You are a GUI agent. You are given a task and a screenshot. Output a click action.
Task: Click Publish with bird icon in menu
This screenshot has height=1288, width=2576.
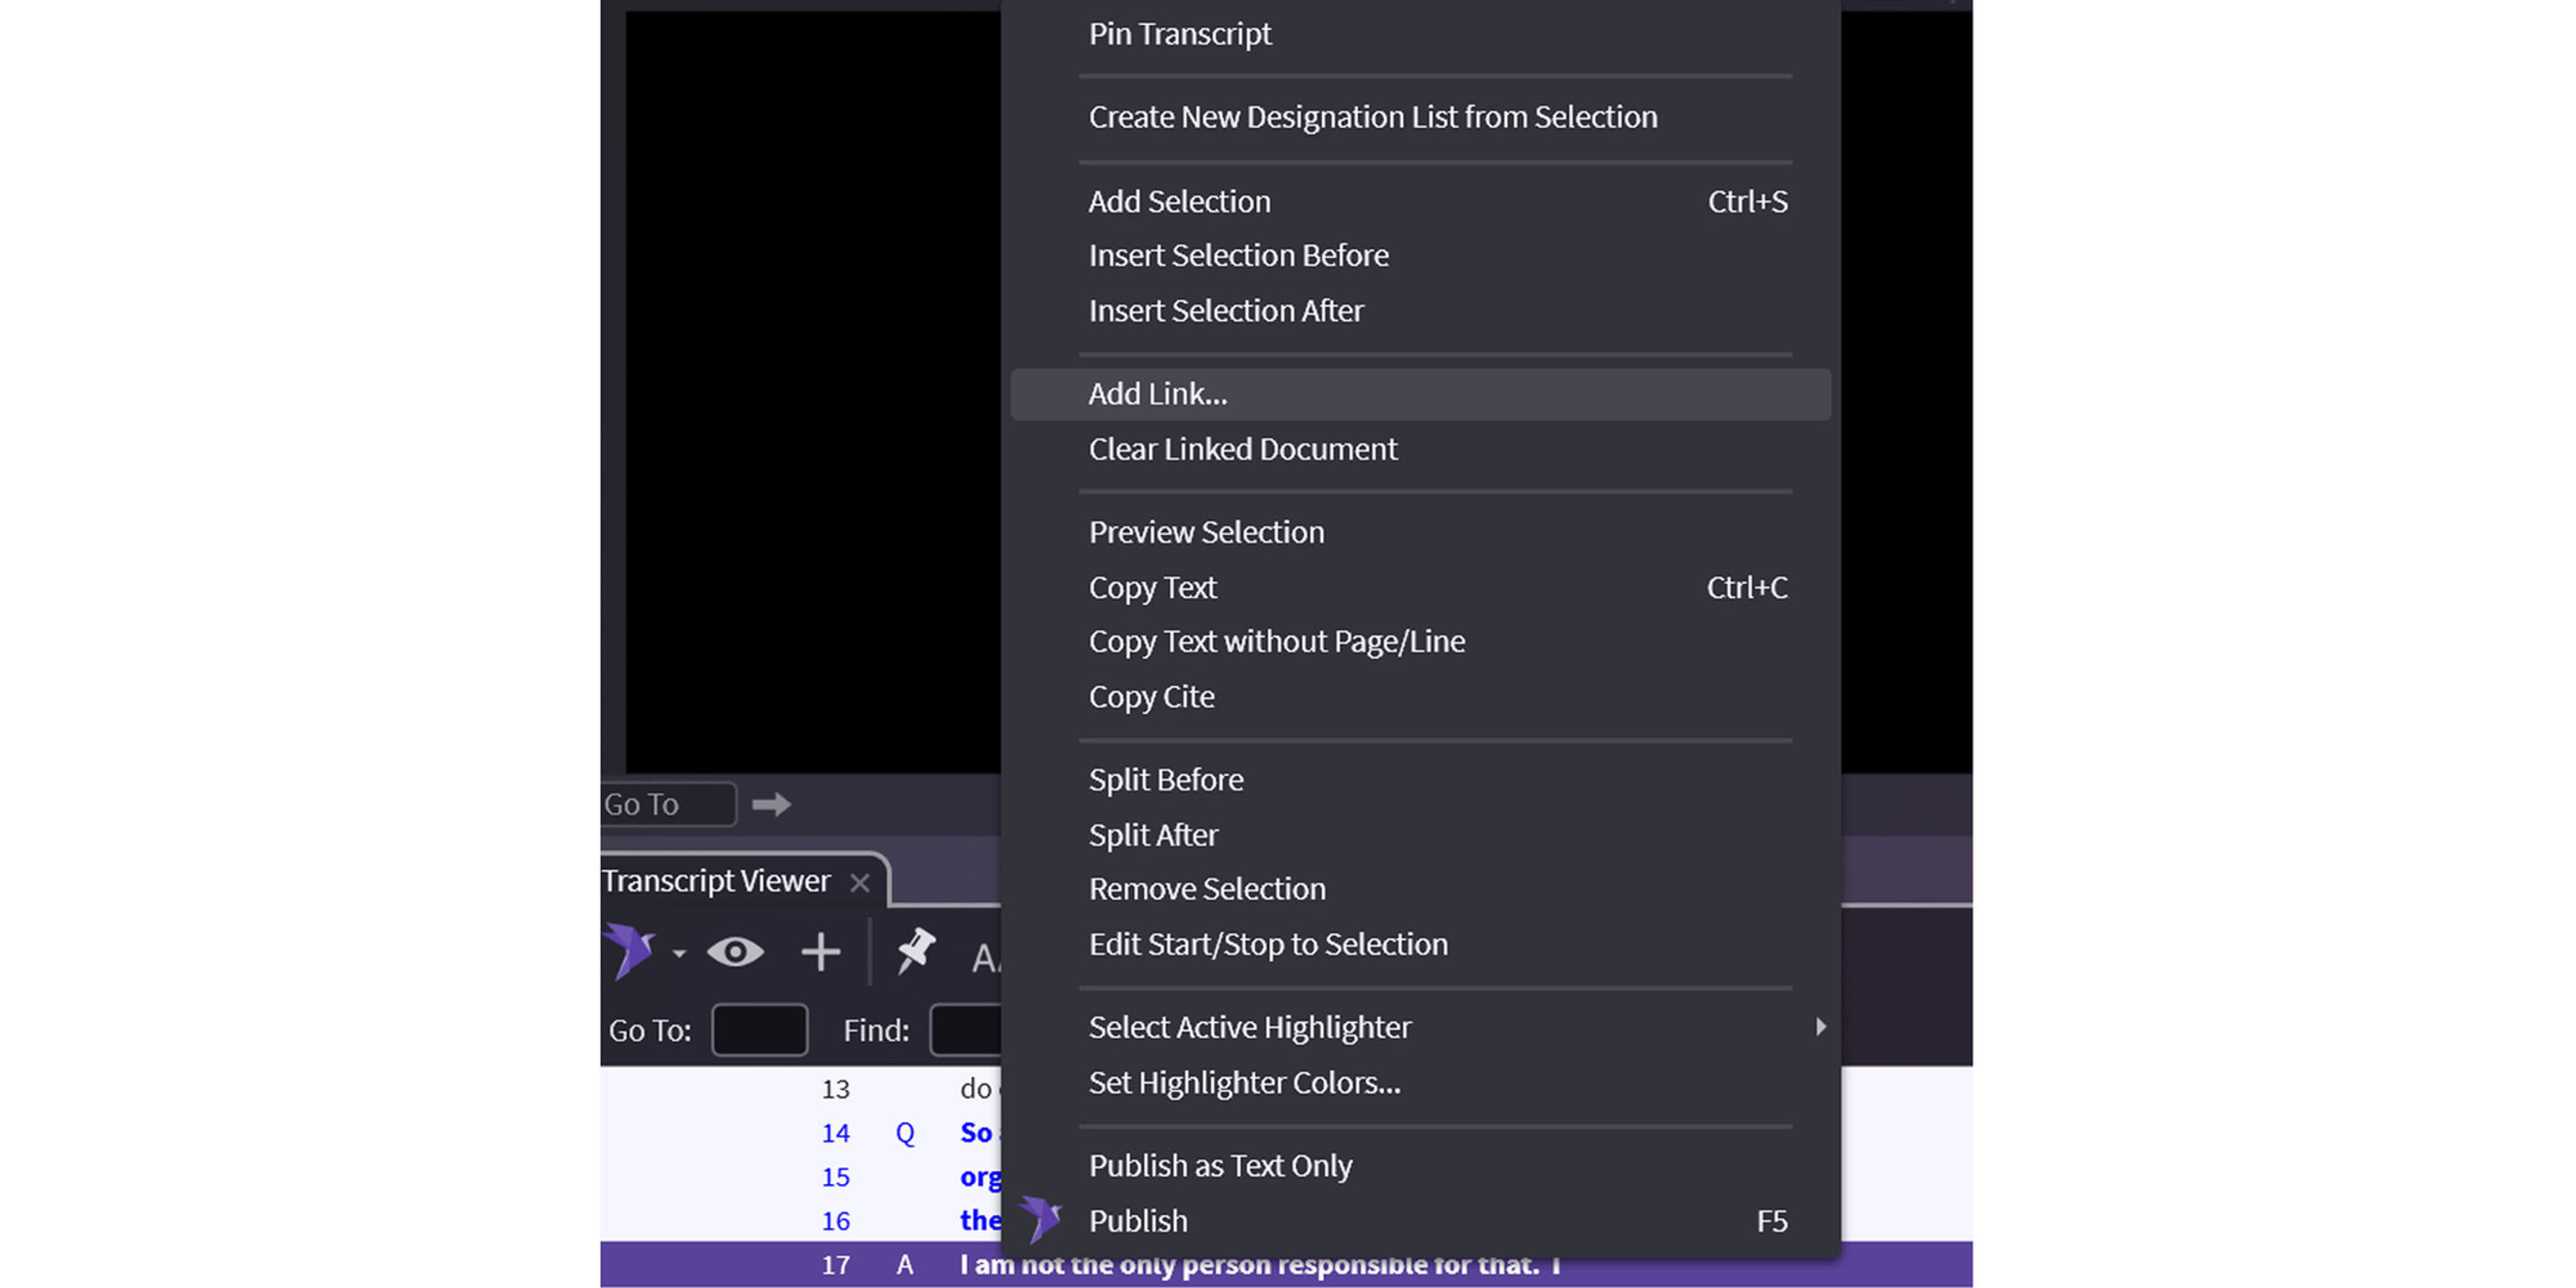tap(1138, 1221)
